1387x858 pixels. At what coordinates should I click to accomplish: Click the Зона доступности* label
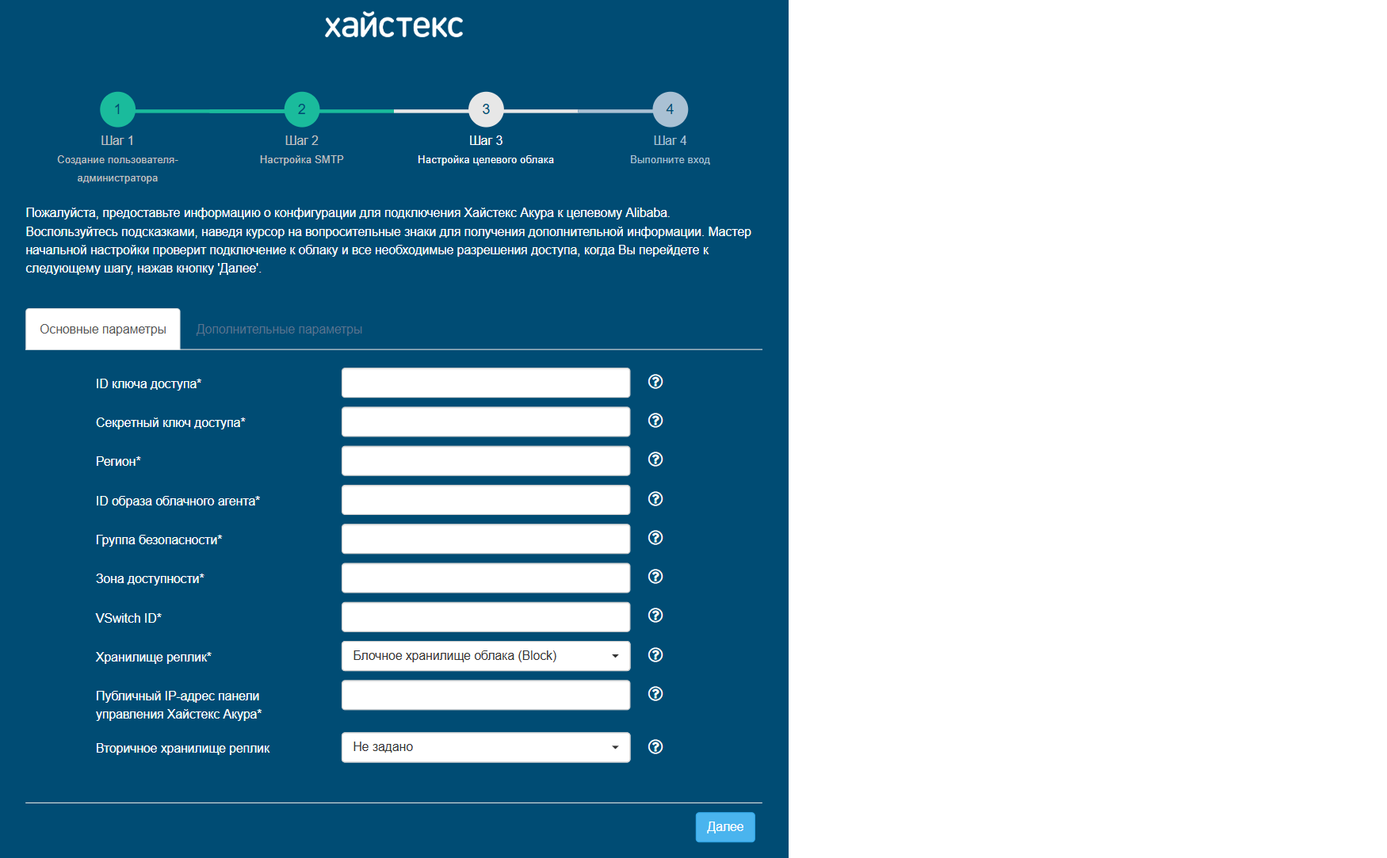click(x=150, y=579)
